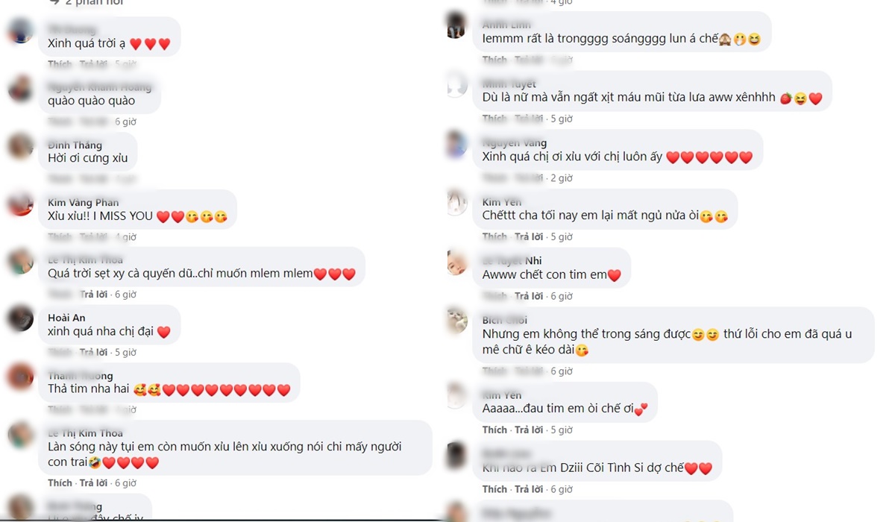Image resolution: width=895 pixels, height=522 pixels.
Task: Open commenter name Kim Vàng Phan
Action: click(x=84, y=202)
